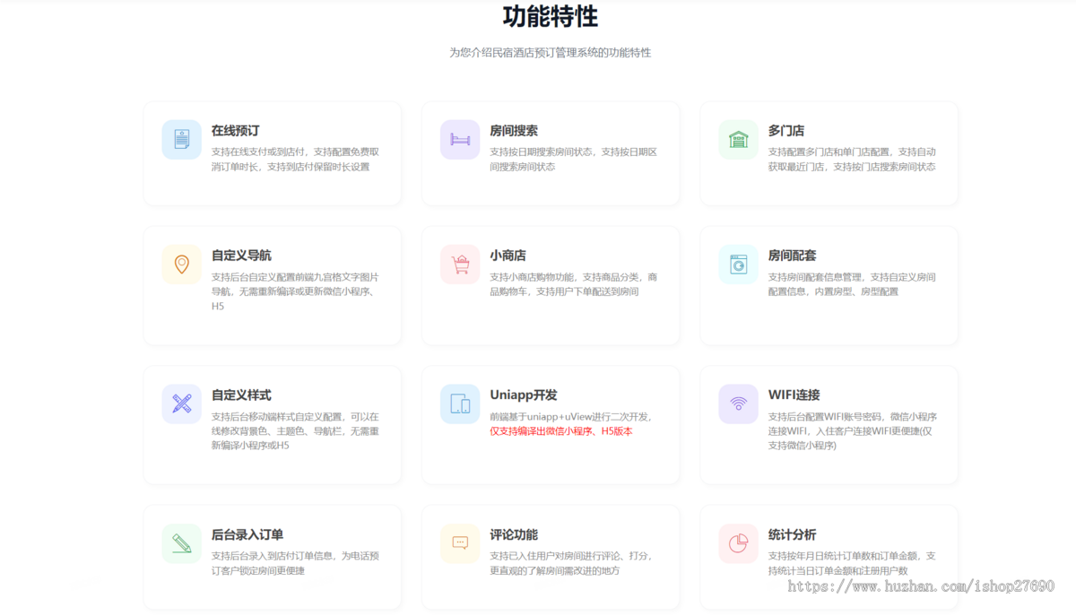Click the 房间配套 washing machine icon
The width and height of the screenshot is (1076, 616).
point(738,265)
